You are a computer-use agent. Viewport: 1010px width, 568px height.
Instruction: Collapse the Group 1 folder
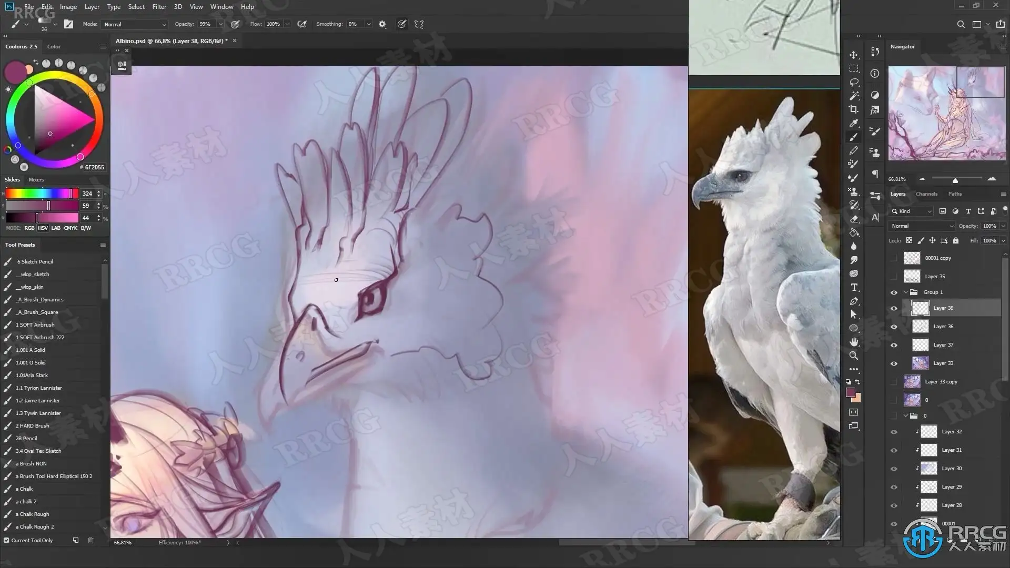[906, 292]
